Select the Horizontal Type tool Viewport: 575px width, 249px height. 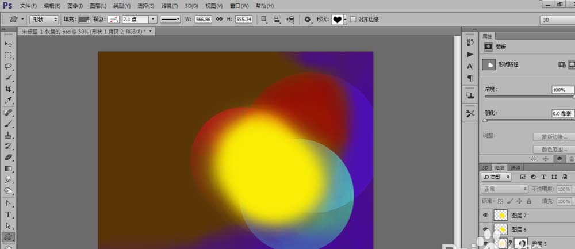(9, 214)
